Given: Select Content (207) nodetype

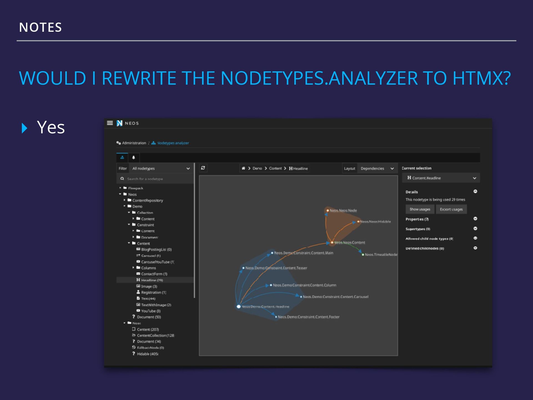Looking at the screenshot, I should pos(146,329).
